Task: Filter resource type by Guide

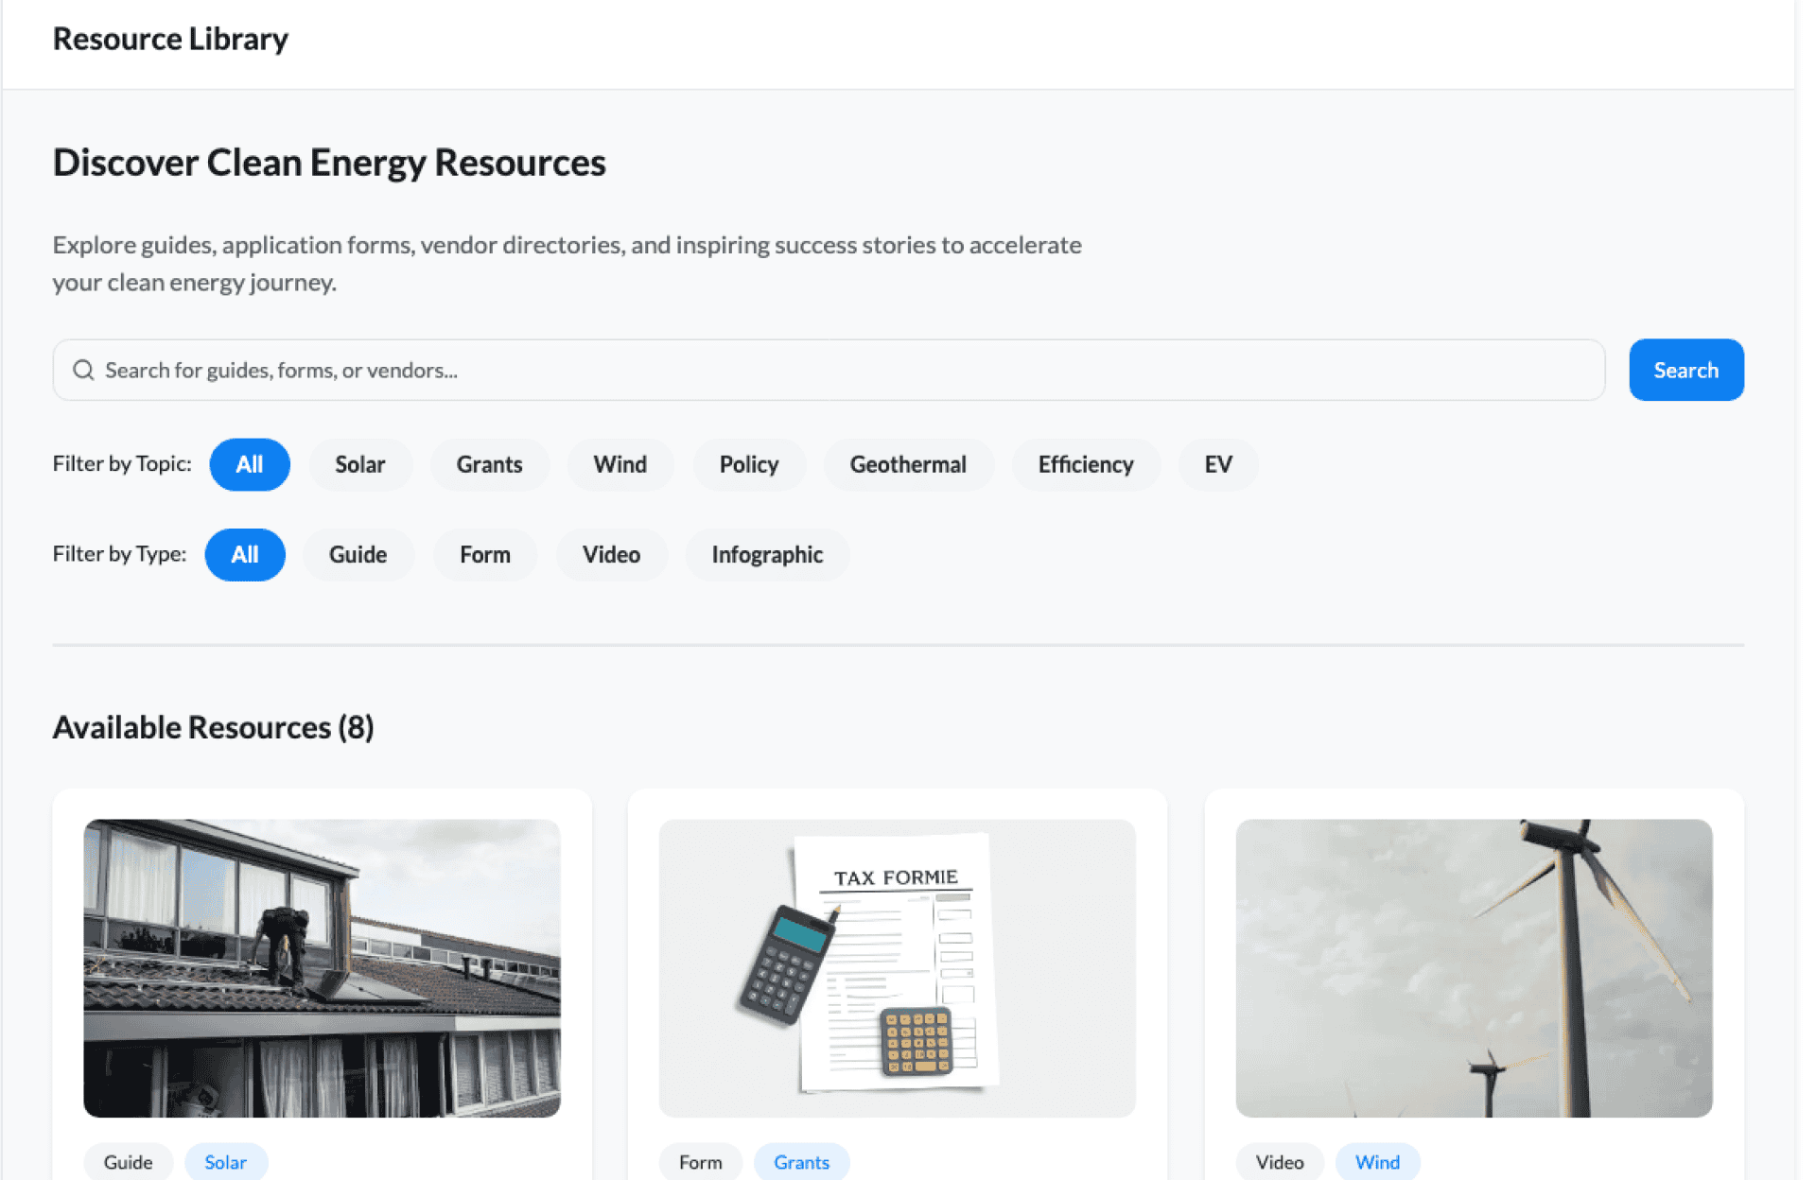Action: [x=358, y=554]
